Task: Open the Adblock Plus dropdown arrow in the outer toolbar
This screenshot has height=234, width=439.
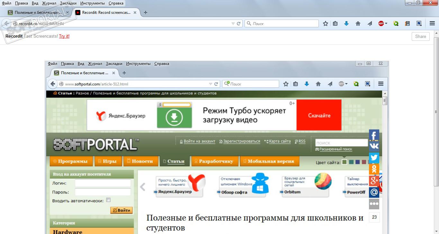Action: tap(386, 23)
